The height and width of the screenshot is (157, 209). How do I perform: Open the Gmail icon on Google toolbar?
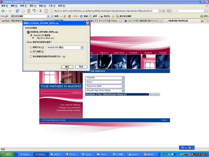pyautogui.click(x=75, y=16)
